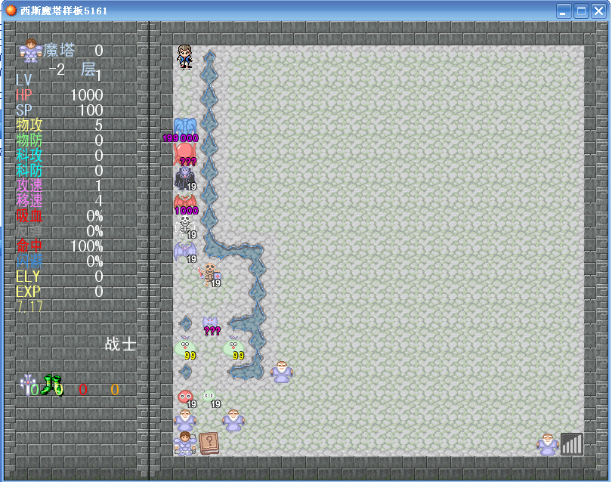This screenshot has width=612, height=482.
Task: Click the 闪避 dodge label
Action: (x=29, y=261)
